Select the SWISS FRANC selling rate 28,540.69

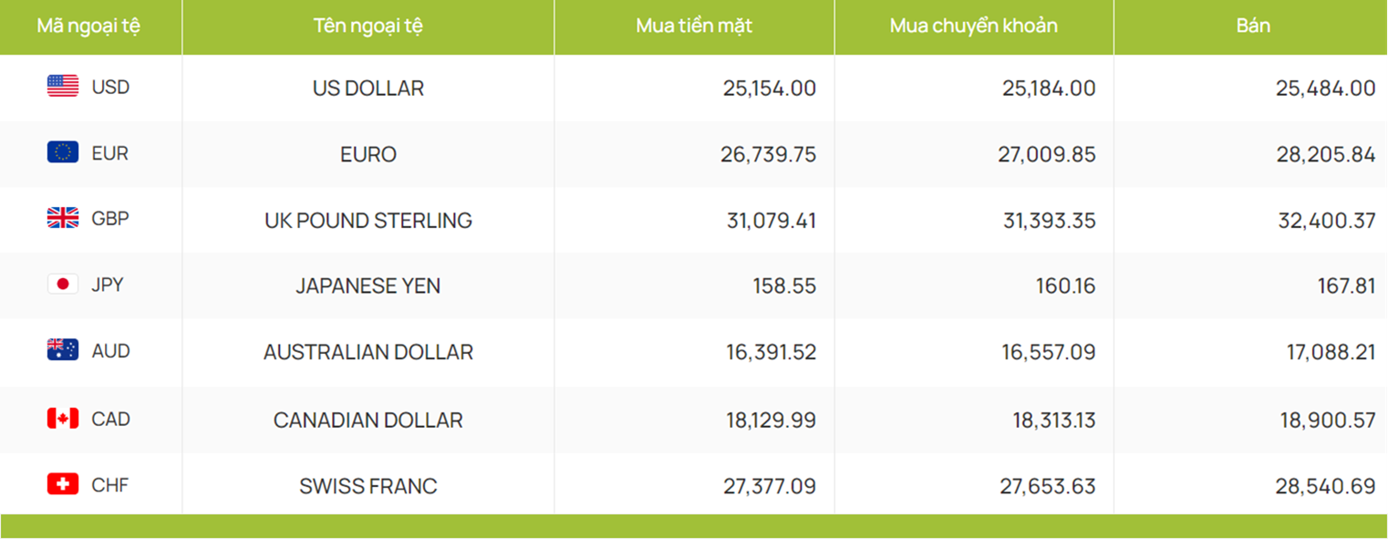point(1325,487)
